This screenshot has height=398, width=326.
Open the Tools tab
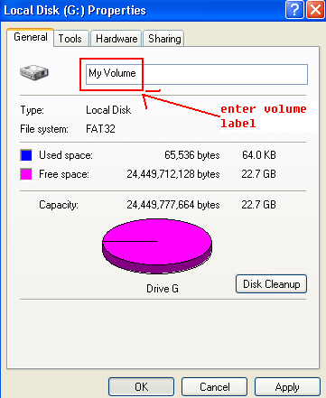(70, 39)
